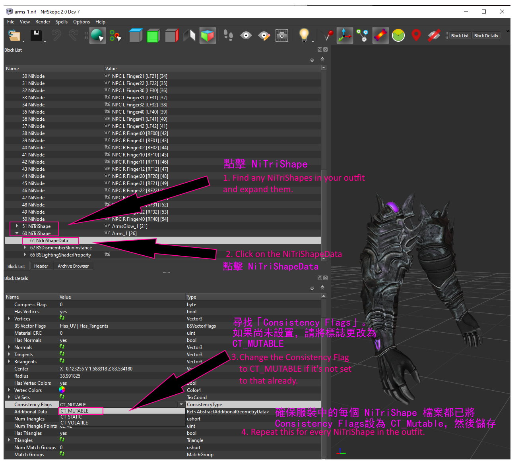Switch to the Header tab
The height and width of the screenshot is (461, 524).
tap(41, 266)
